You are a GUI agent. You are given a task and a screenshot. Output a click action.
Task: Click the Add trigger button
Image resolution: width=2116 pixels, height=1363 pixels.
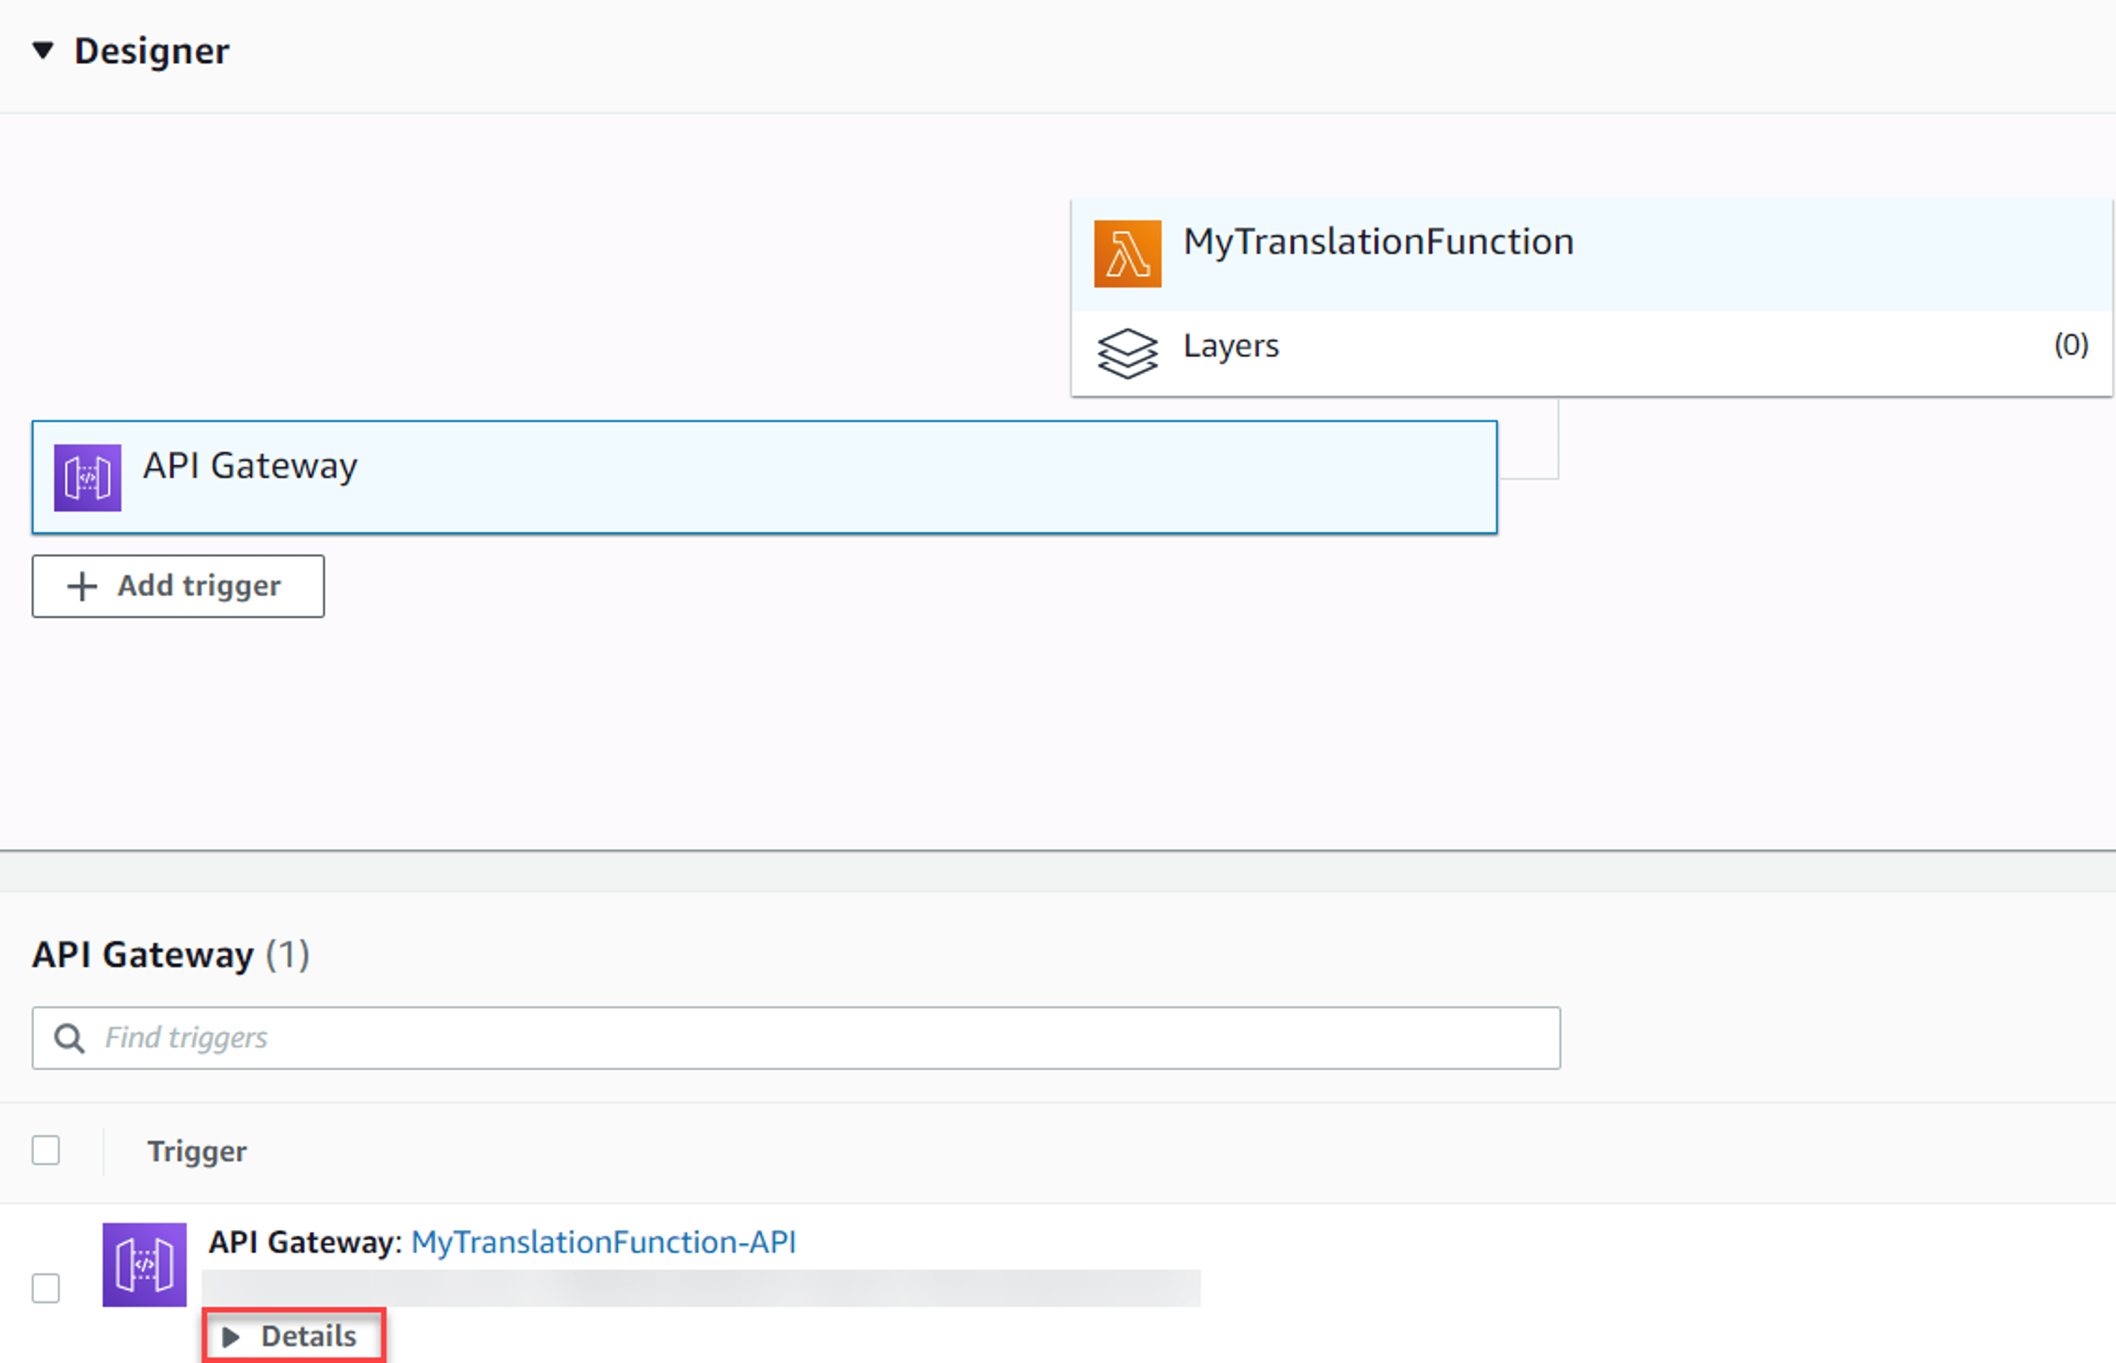[178, 586]
